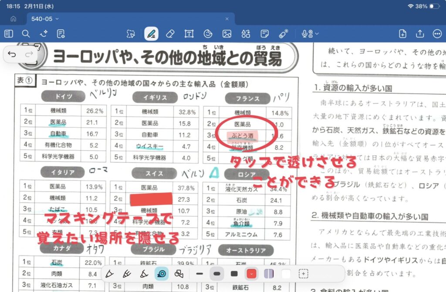
Task: Select the Lasso tool
Action: tap(130, 34)
